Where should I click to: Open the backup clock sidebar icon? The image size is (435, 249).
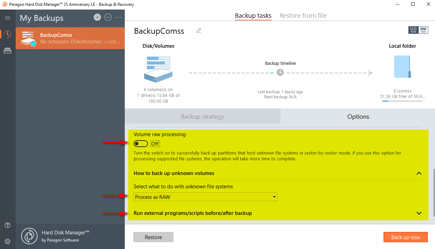[7, 34]
